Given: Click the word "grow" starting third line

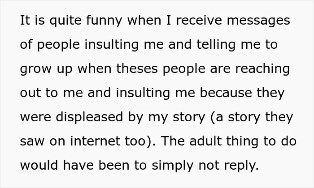Looking at the screenshot, I should [36, 69].
